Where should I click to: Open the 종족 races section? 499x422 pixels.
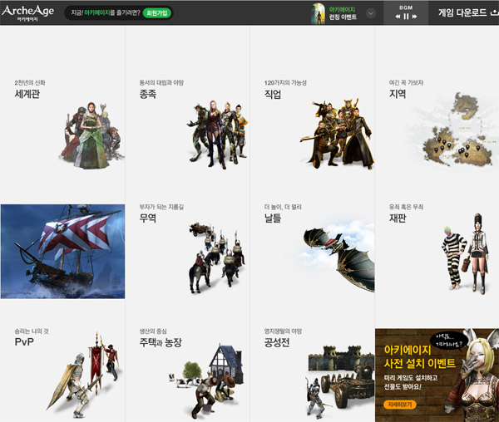[x=148, y=94]
